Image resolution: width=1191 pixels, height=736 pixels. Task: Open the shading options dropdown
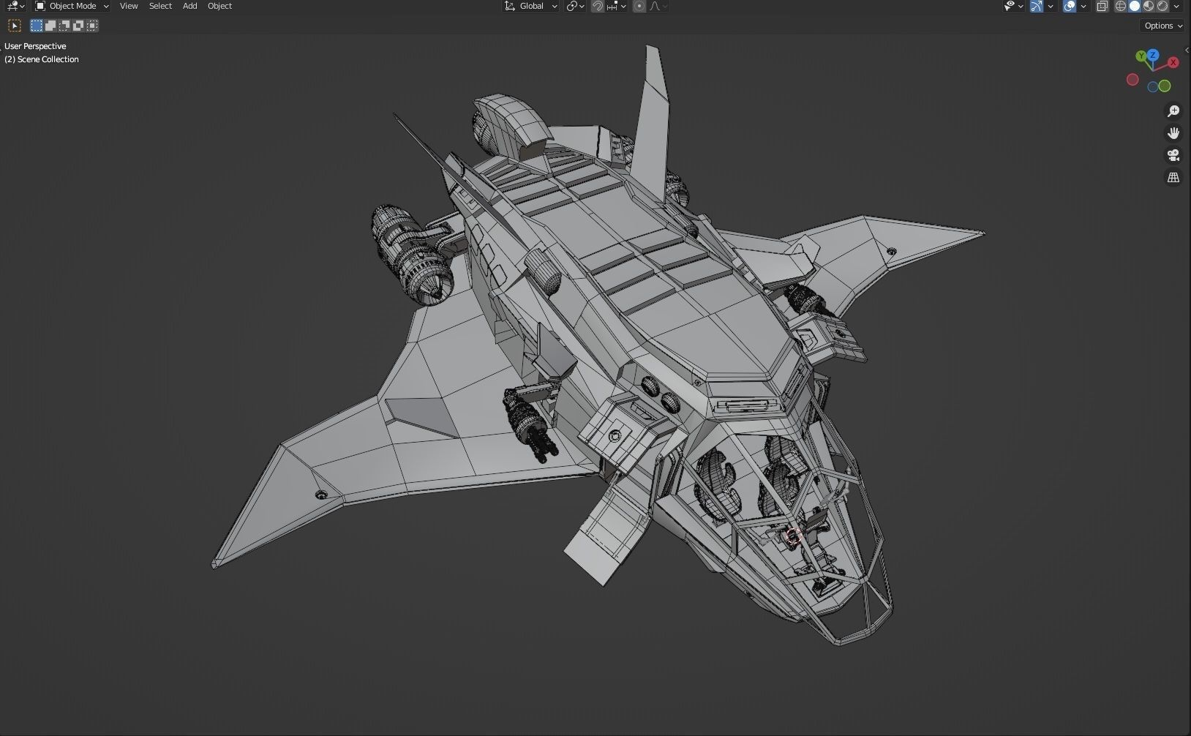(x=1176, y=6)
